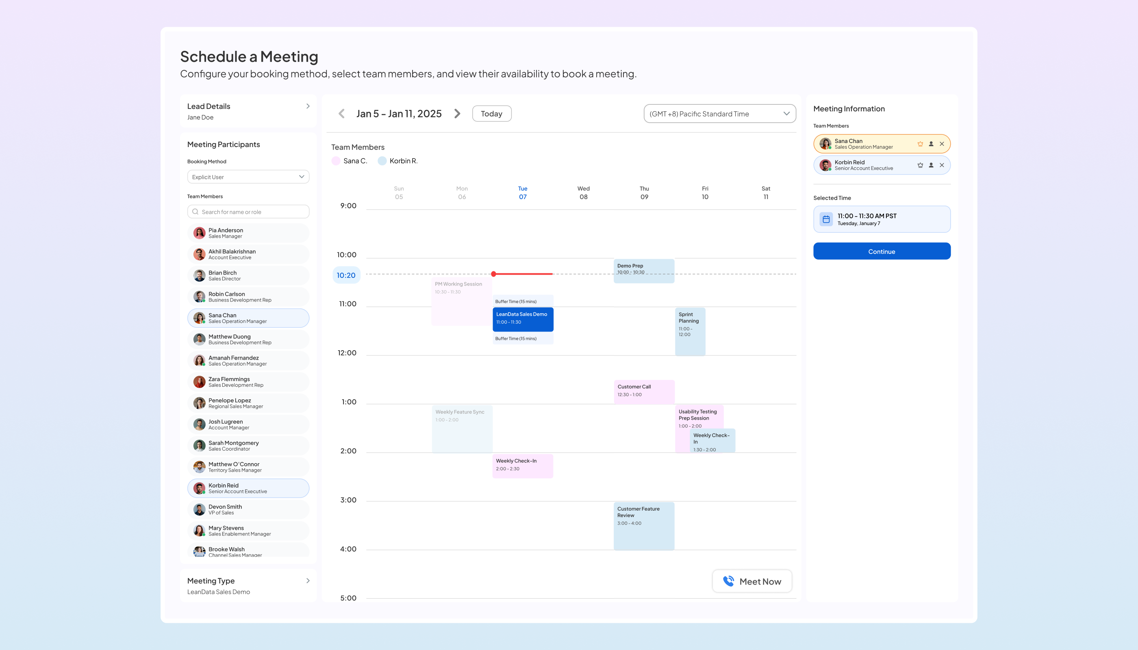Open the time zone dropdown
Viewport: 1138px width, 650px height.
(x=719, y=114)
